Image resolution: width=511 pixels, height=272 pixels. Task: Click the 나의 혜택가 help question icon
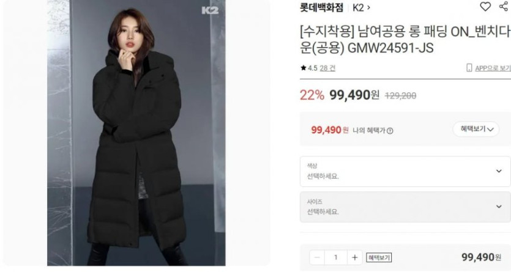tap(390, 131)
